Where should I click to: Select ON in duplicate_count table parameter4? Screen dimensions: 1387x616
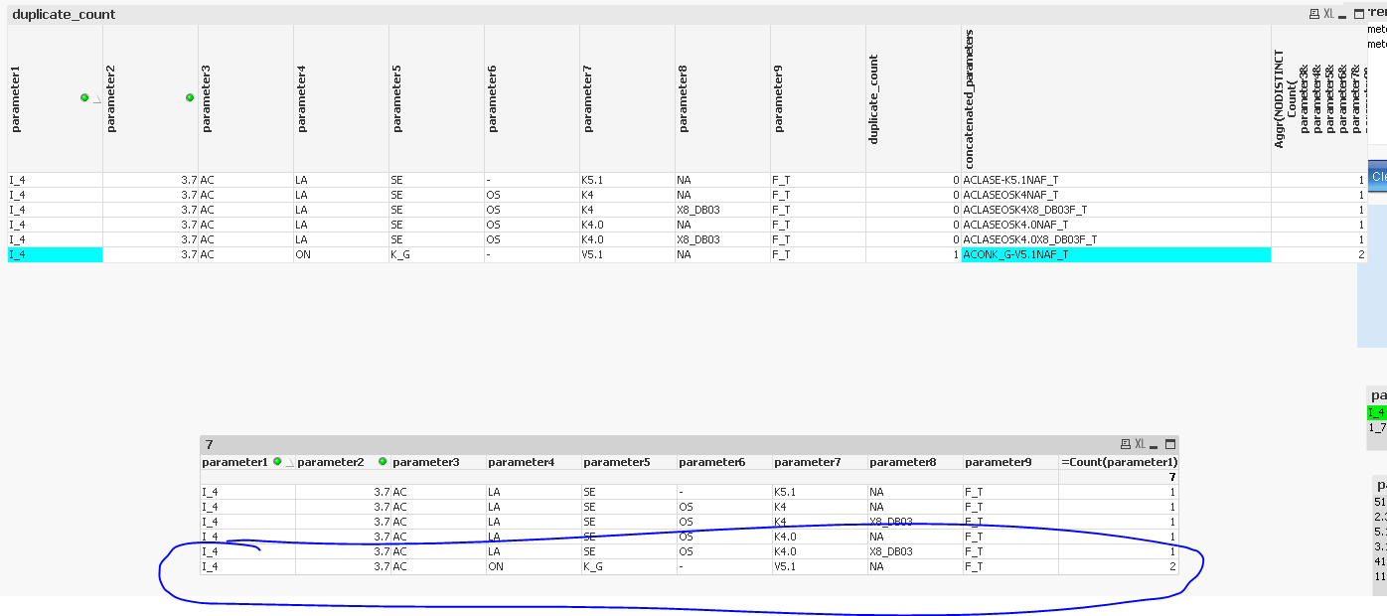tap(341, 254)
